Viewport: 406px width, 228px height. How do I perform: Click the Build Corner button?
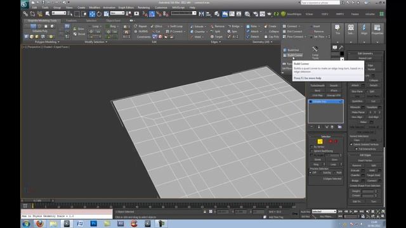click(293, 55)
